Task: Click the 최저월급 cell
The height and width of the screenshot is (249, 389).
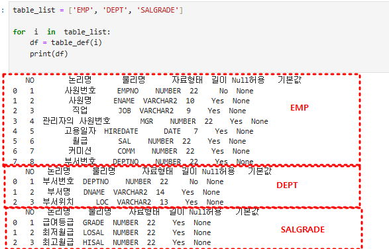Action: 58,232
